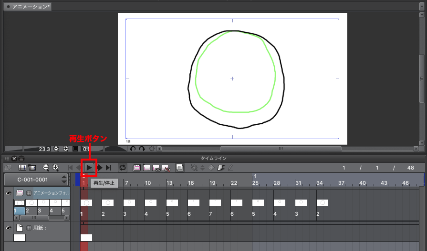Select the アニメーション* canvas tab

coord(28,7)
